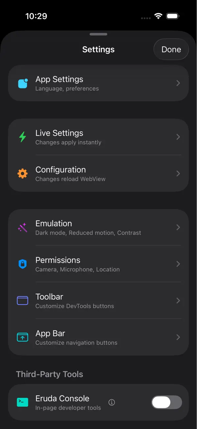Click the blue shield Permissions icon
Image resolution: width=197 pixels, height=429 pixels.
tap(22, 264)
